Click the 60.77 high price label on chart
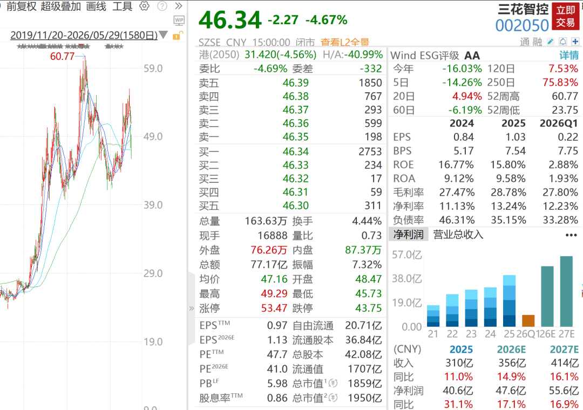 coord(62,57)
